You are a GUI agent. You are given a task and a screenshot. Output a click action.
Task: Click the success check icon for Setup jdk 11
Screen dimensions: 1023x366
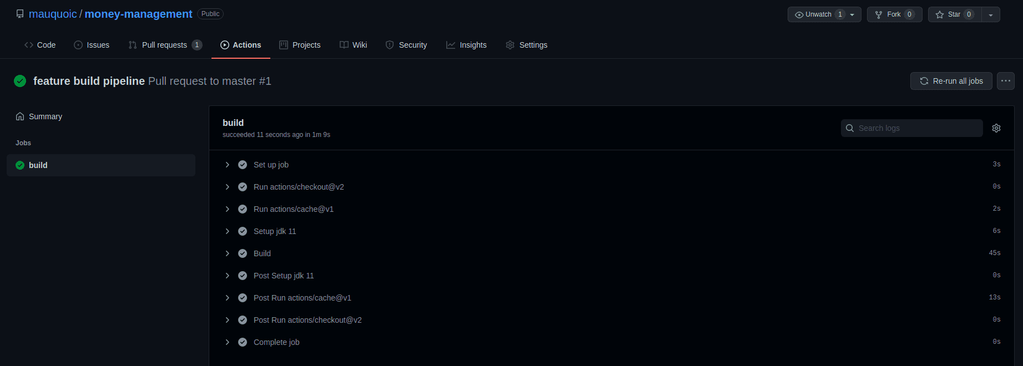[x=243, y=231]
